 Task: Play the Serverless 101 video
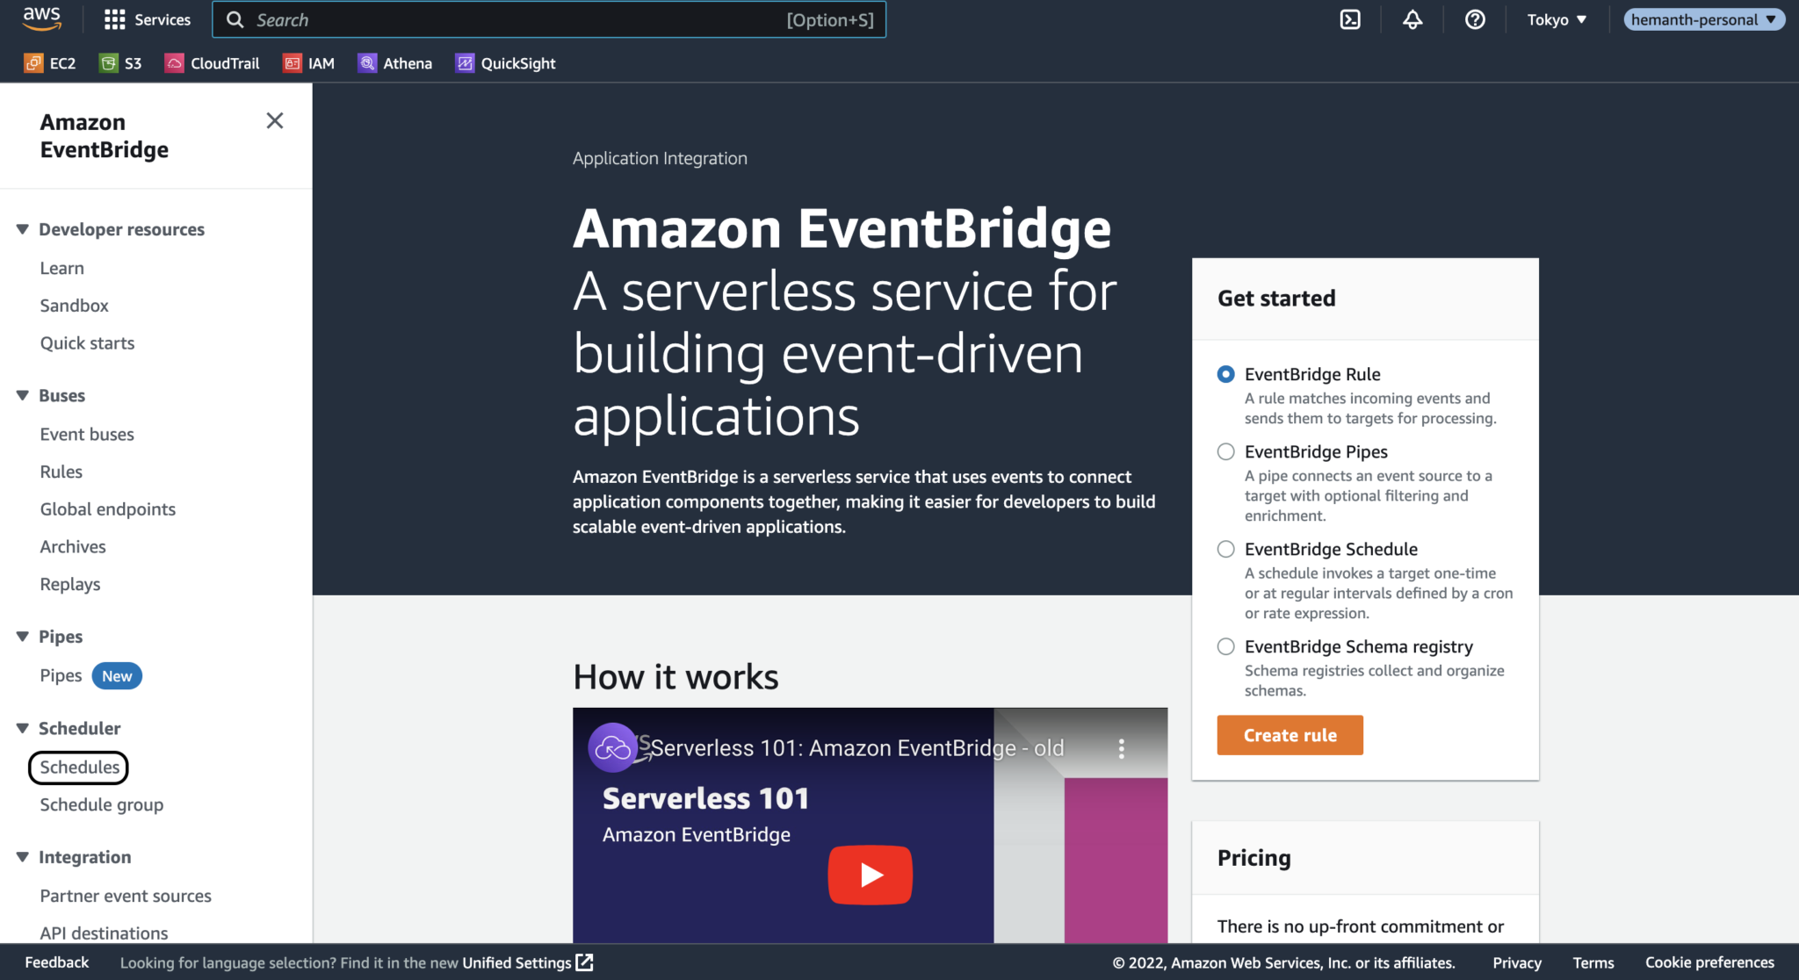[x=870, y=874]
